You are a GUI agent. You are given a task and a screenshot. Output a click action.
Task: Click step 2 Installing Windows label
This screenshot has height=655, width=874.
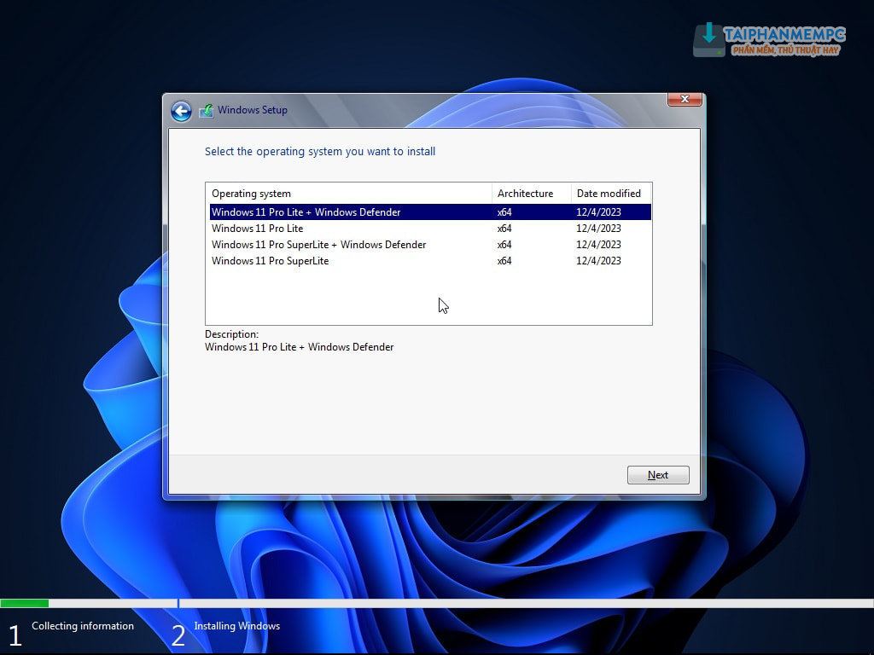point(236,626)
